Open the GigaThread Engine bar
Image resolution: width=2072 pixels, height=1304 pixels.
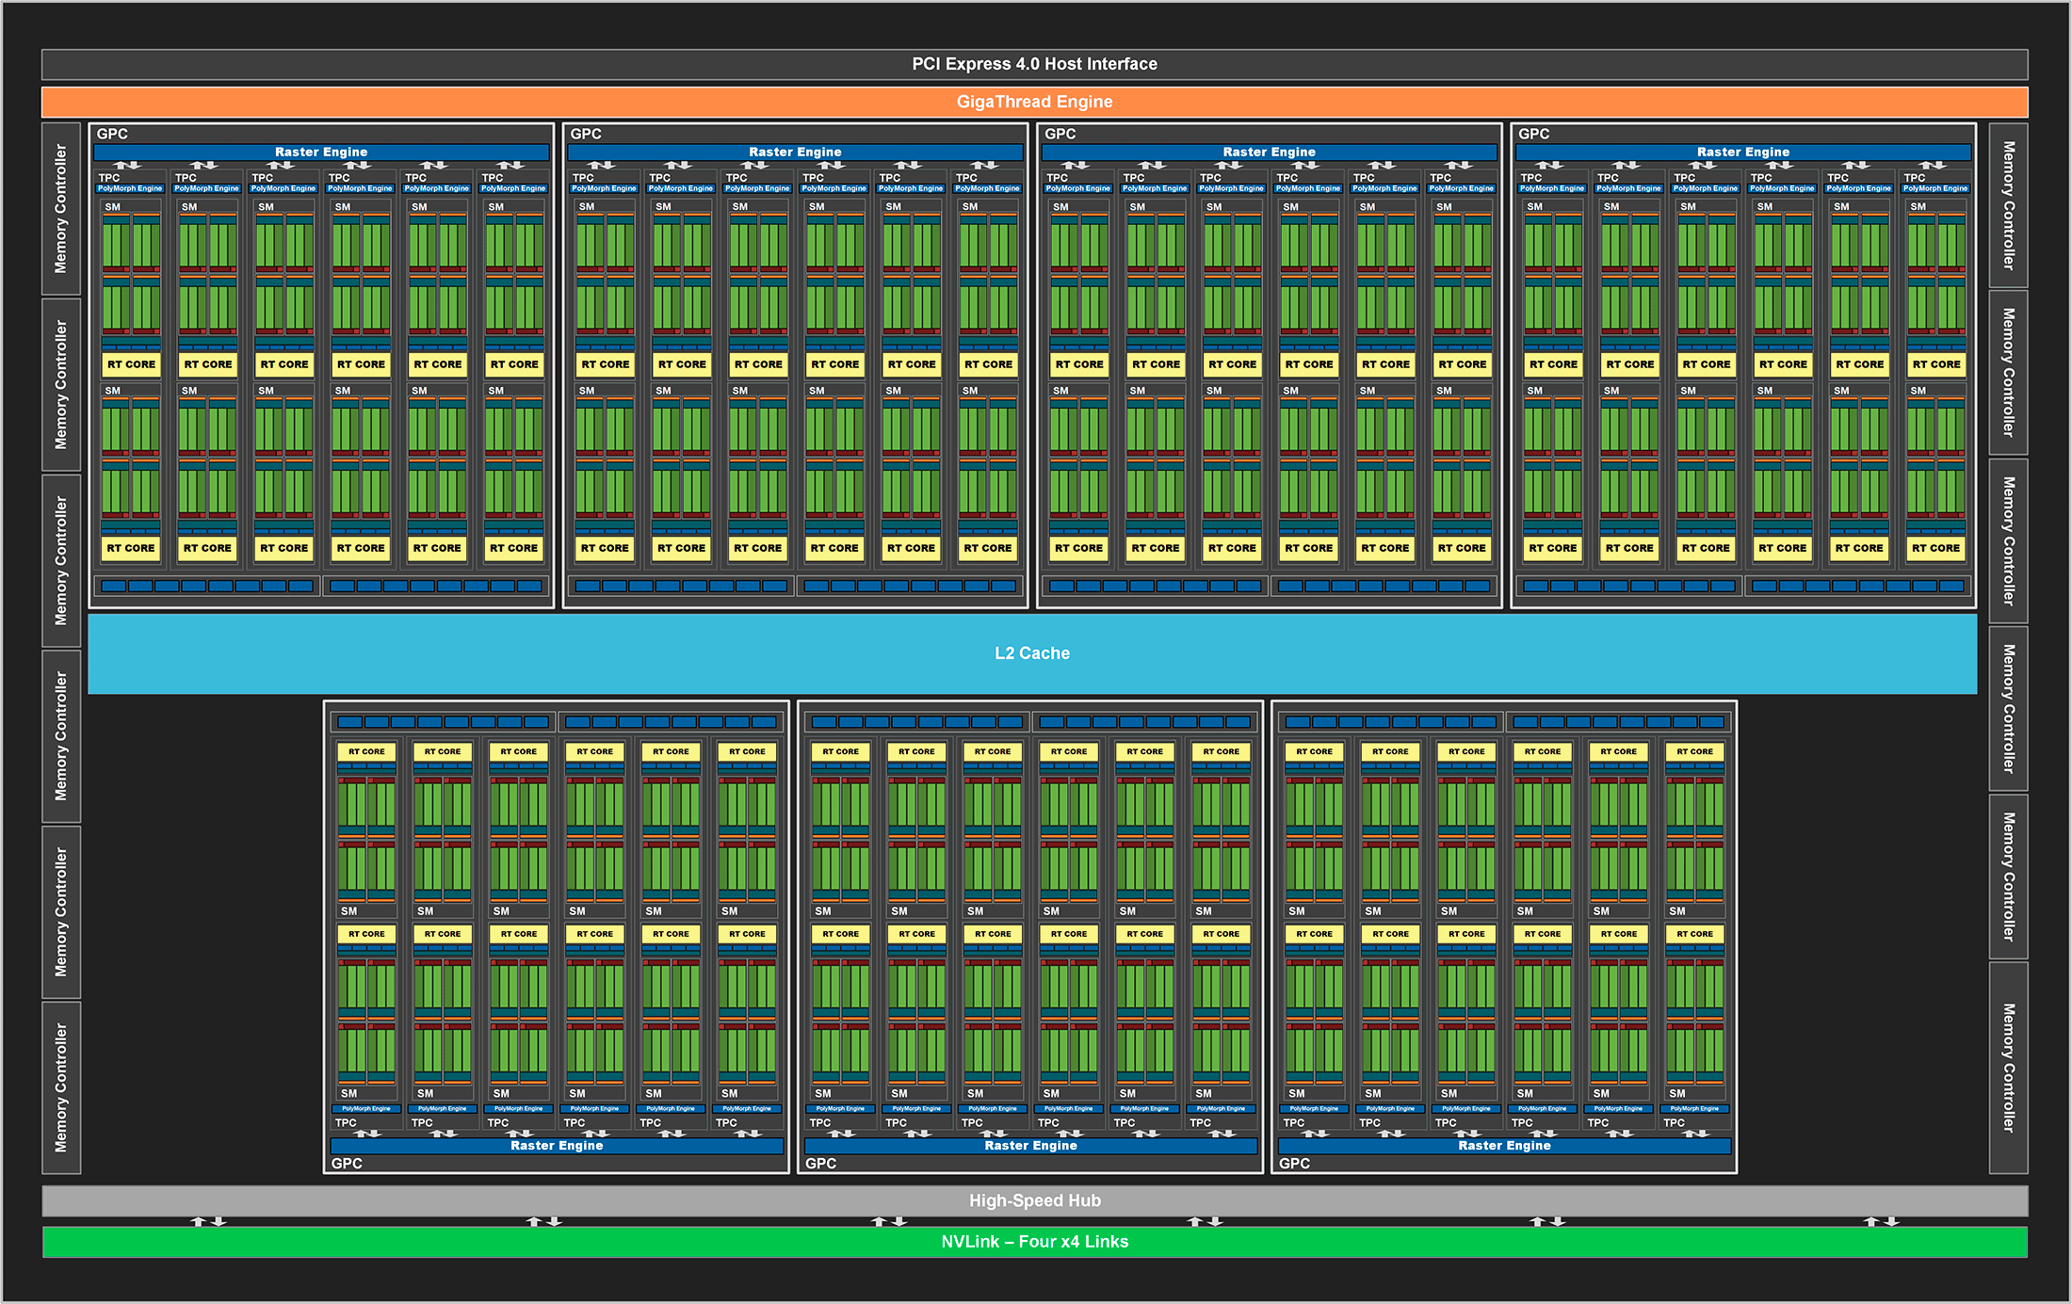tap(1036, 102)
